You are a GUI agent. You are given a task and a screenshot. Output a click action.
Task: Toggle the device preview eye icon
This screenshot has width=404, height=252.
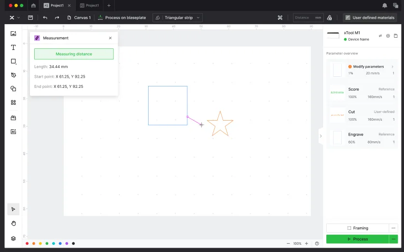click(x=388, y=36)
